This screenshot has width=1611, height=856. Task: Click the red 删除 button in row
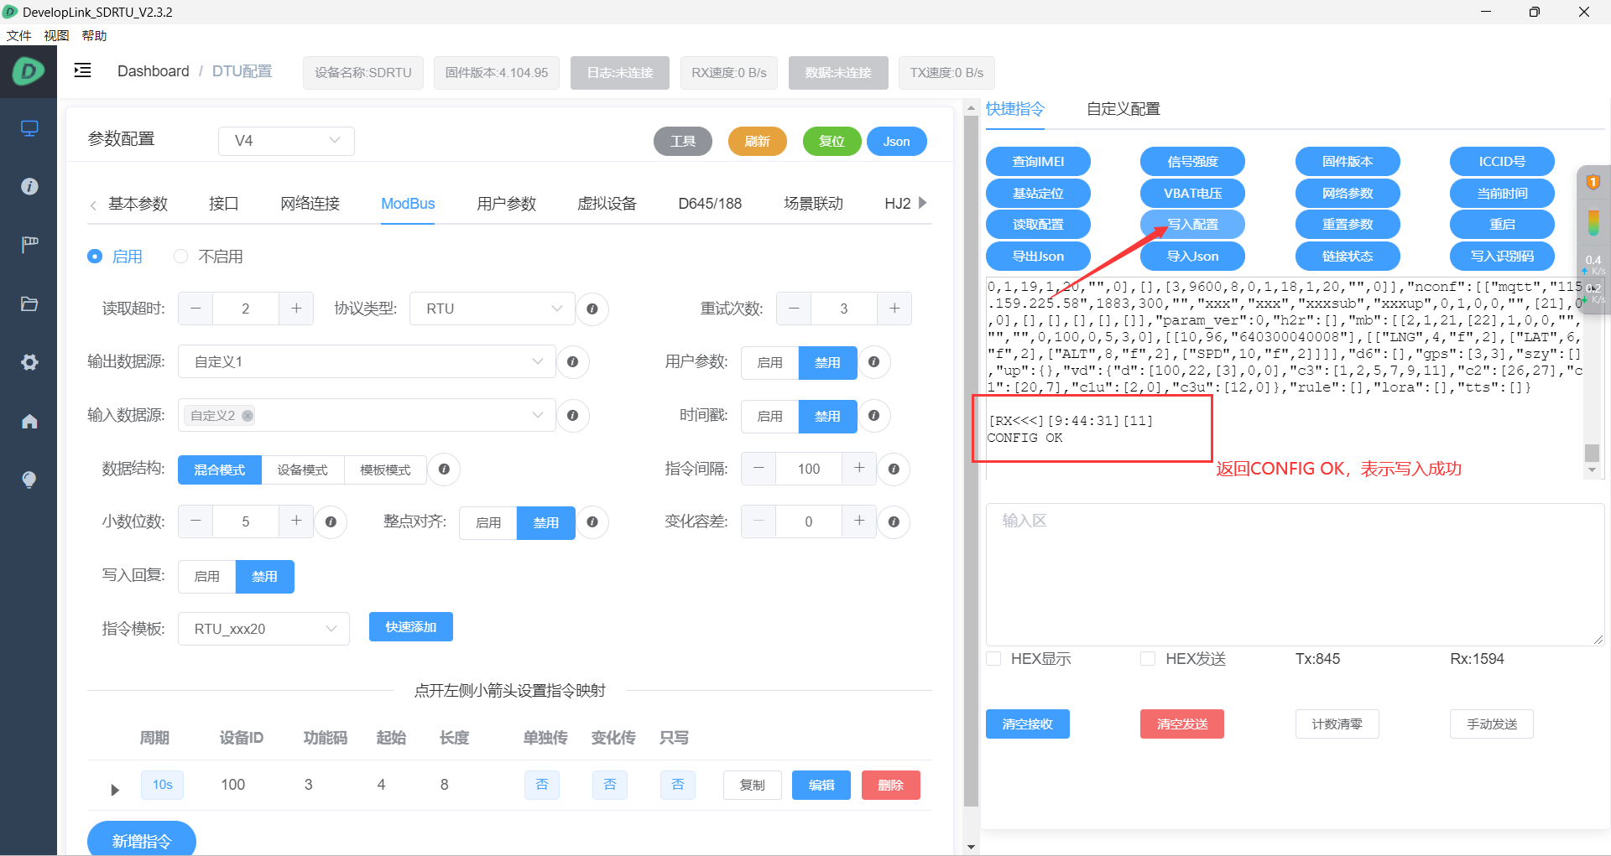click(891, 786)
